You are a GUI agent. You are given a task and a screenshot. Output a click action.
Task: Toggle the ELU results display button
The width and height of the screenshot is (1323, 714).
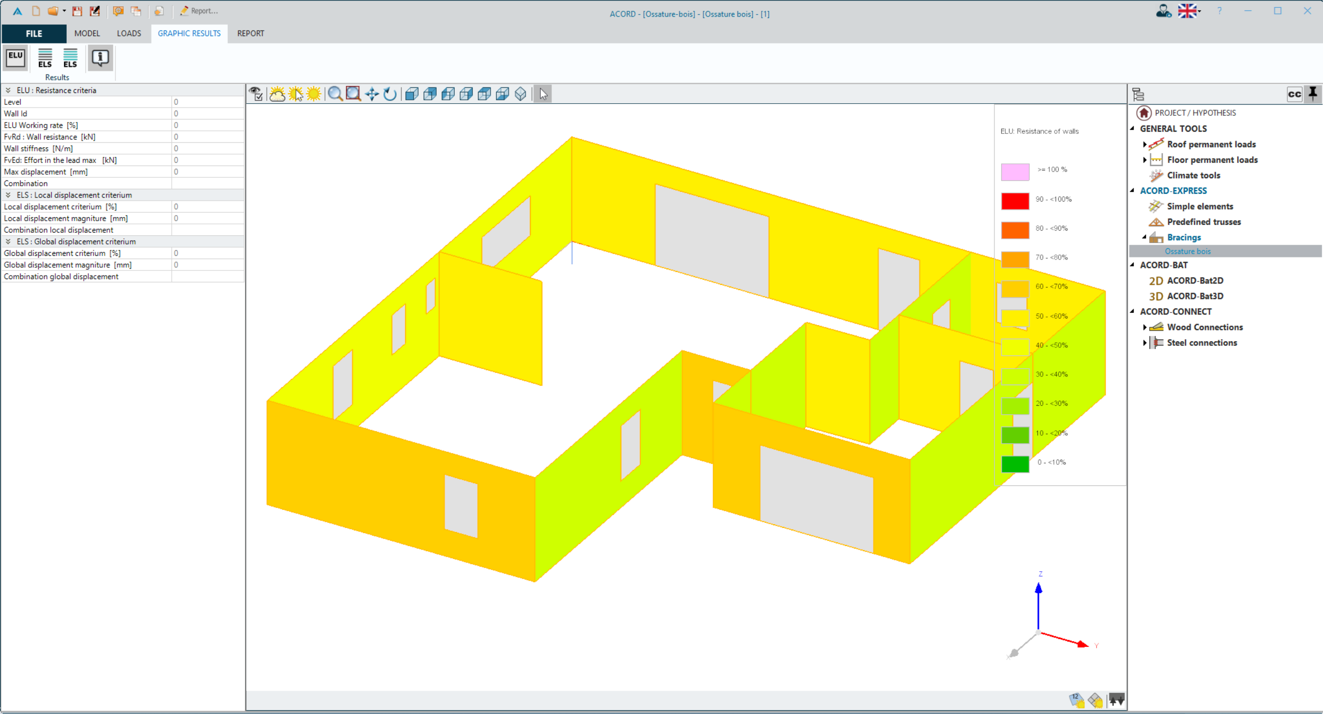(x=16, y=57)
